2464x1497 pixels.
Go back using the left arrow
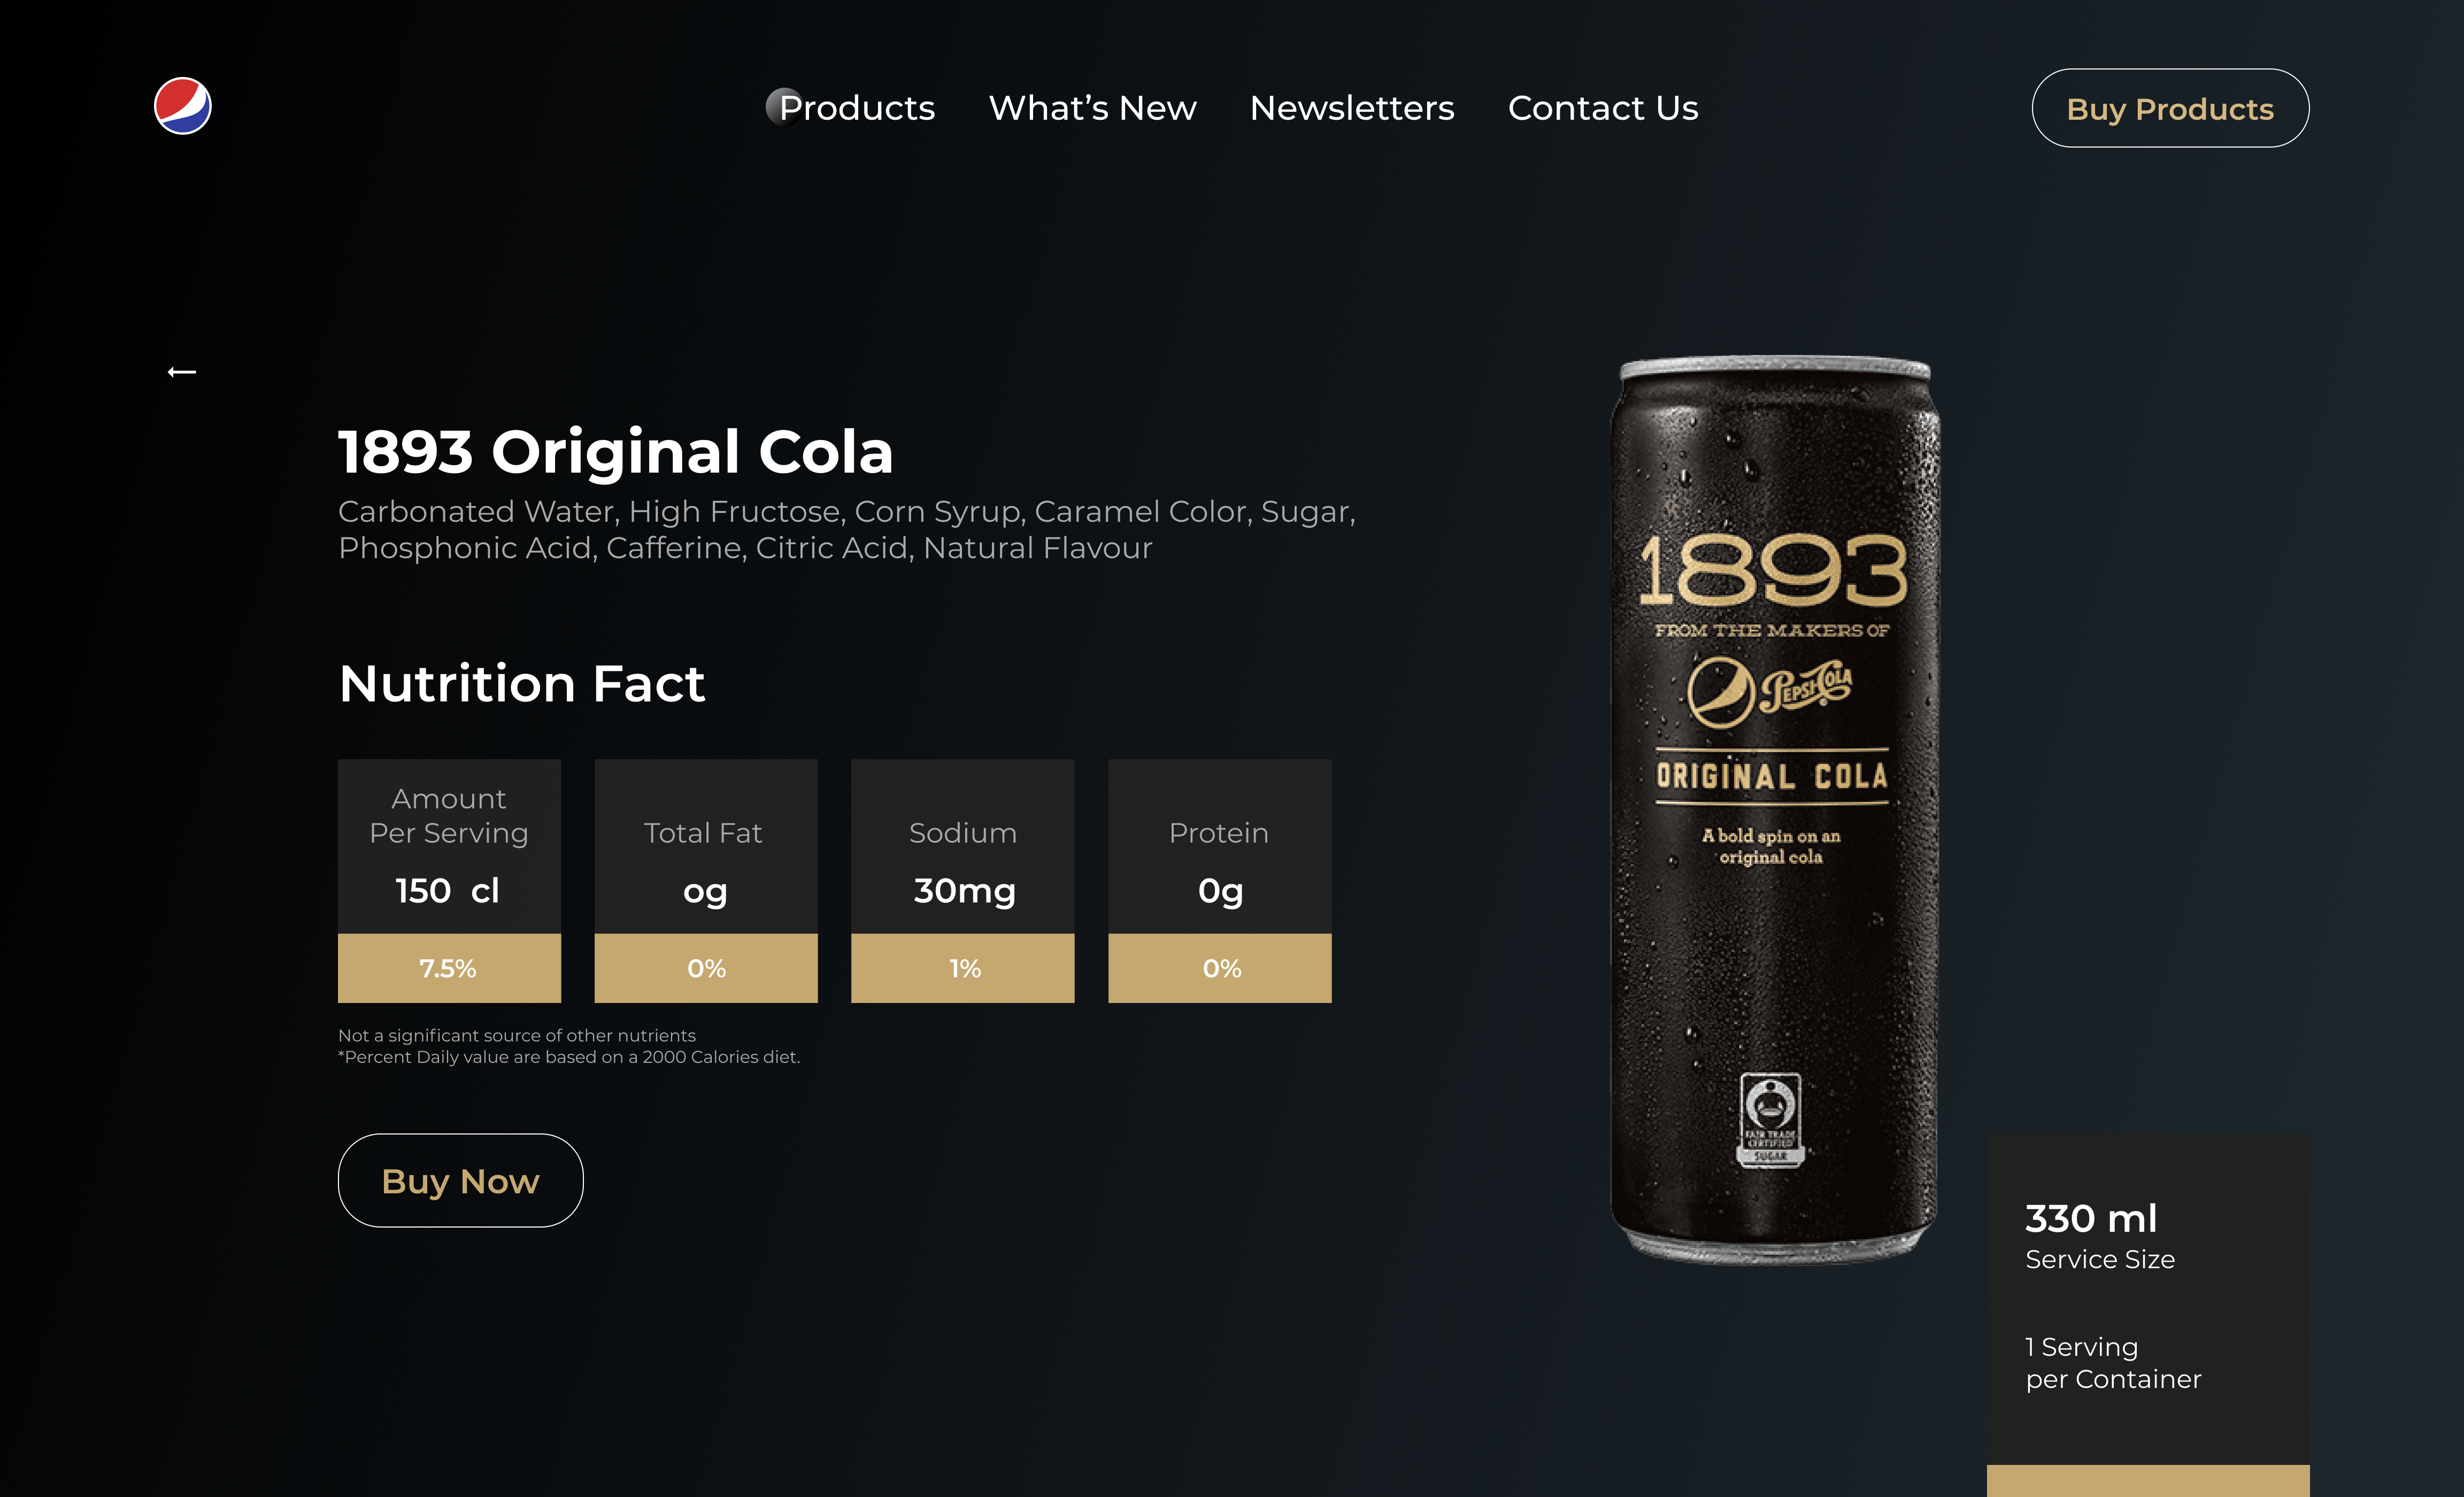[x=181, y=372]
